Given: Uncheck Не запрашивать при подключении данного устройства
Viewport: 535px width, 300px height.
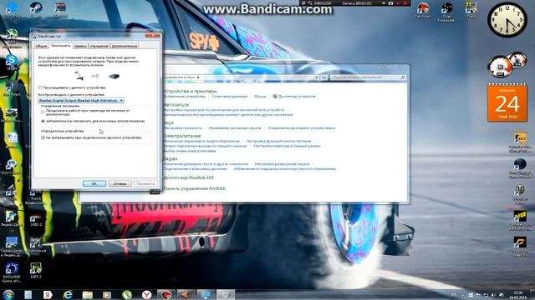Looking at the screenshot, I should tap(43, 137).
